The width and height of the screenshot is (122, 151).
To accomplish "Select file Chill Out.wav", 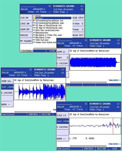I will (42, 40).
